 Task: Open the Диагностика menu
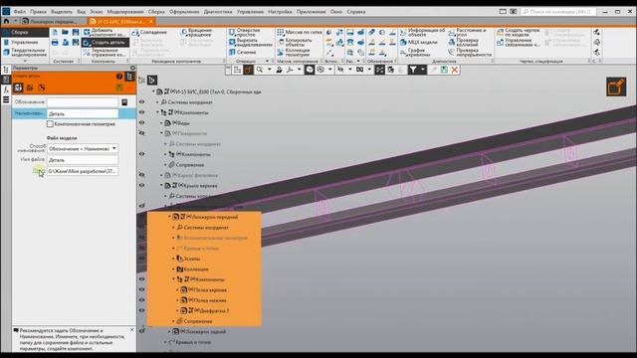pyautogui.click(x=218, y=12)
